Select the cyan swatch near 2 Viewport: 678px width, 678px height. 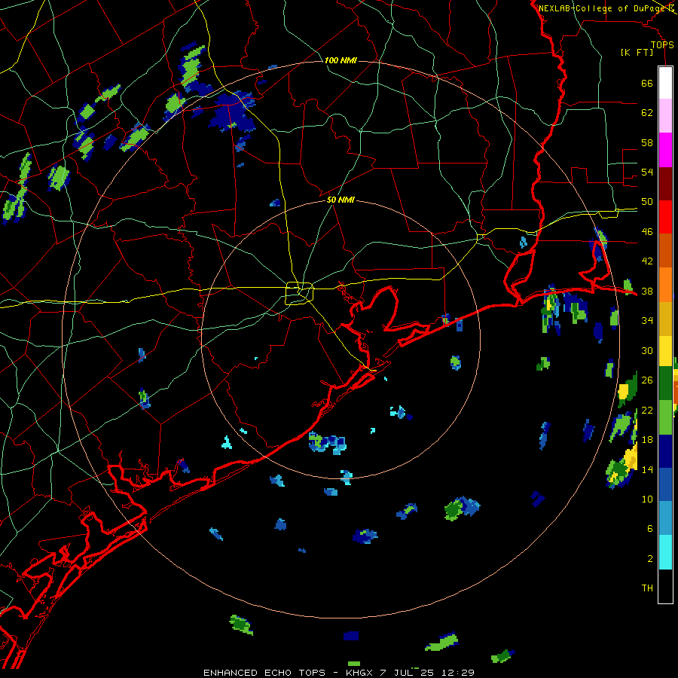(x=665, y=552)
